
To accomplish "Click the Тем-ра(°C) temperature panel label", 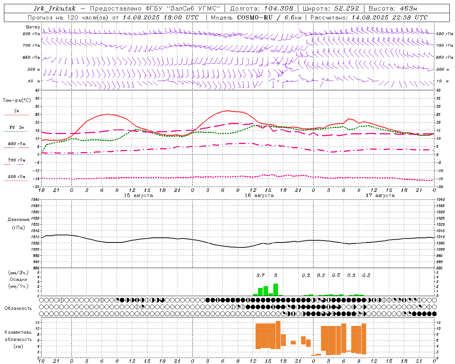I will click(x=17, y=101).
